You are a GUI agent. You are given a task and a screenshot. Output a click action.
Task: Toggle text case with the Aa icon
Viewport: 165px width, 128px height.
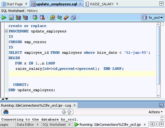pyautogui.click(x=59, y=18)
